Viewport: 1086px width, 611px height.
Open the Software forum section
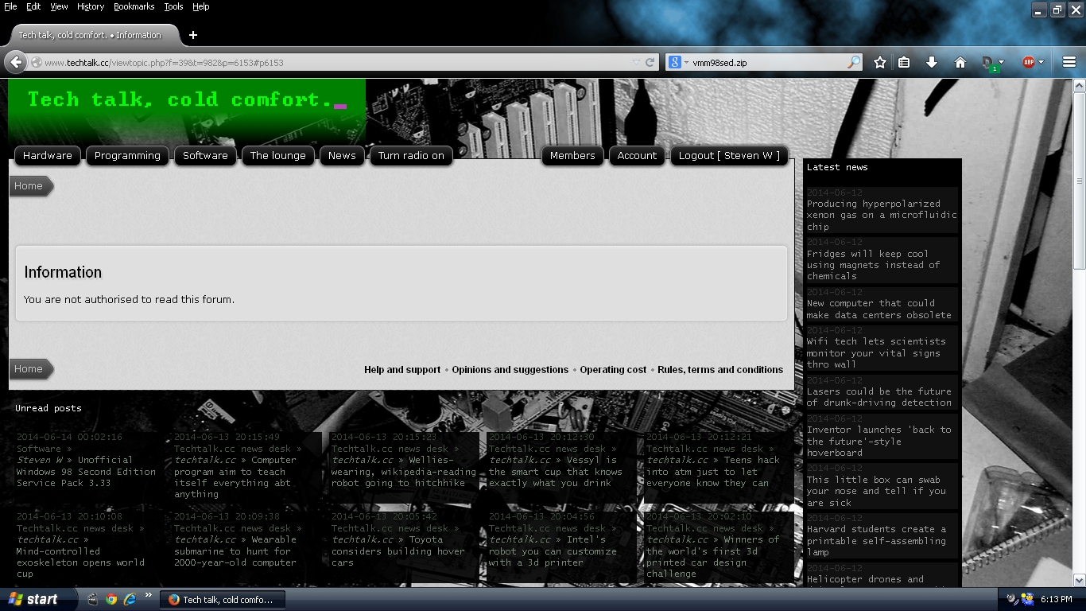point(205,156)
